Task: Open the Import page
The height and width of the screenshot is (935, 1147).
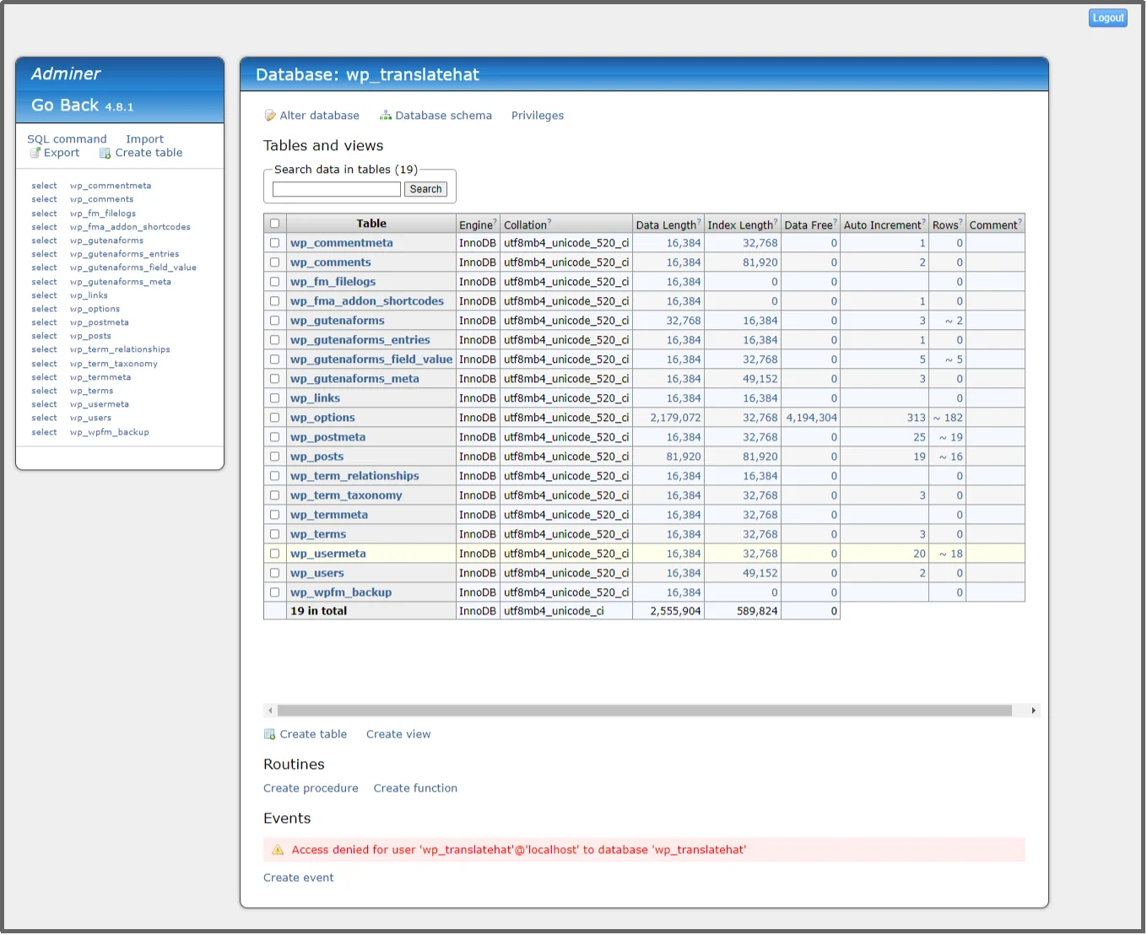Action: click(145, 138)
